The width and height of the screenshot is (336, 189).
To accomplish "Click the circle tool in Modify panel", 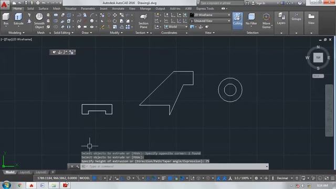I will coord(115,21).
